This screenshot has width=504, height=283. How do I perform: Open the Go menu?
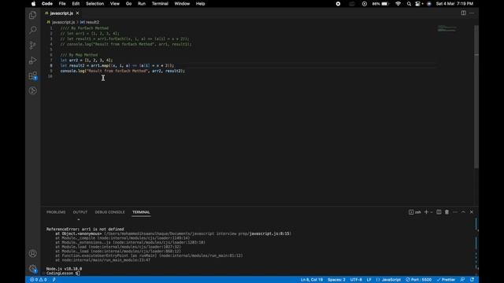pyautogui.click(x=128, y=4)
